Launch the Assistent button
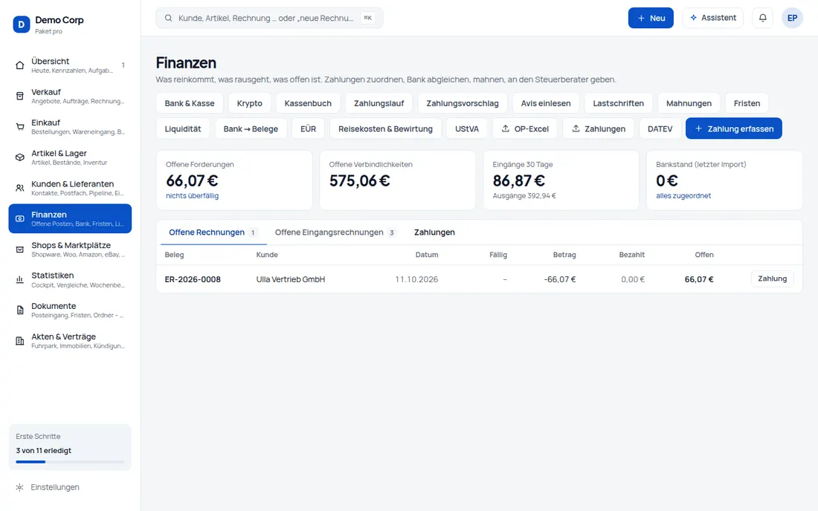This screenshot has height=511, width=818. 712,18
